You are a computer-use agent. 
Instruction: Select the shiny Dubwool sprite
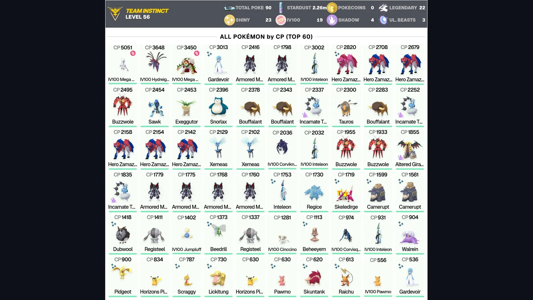123,235
